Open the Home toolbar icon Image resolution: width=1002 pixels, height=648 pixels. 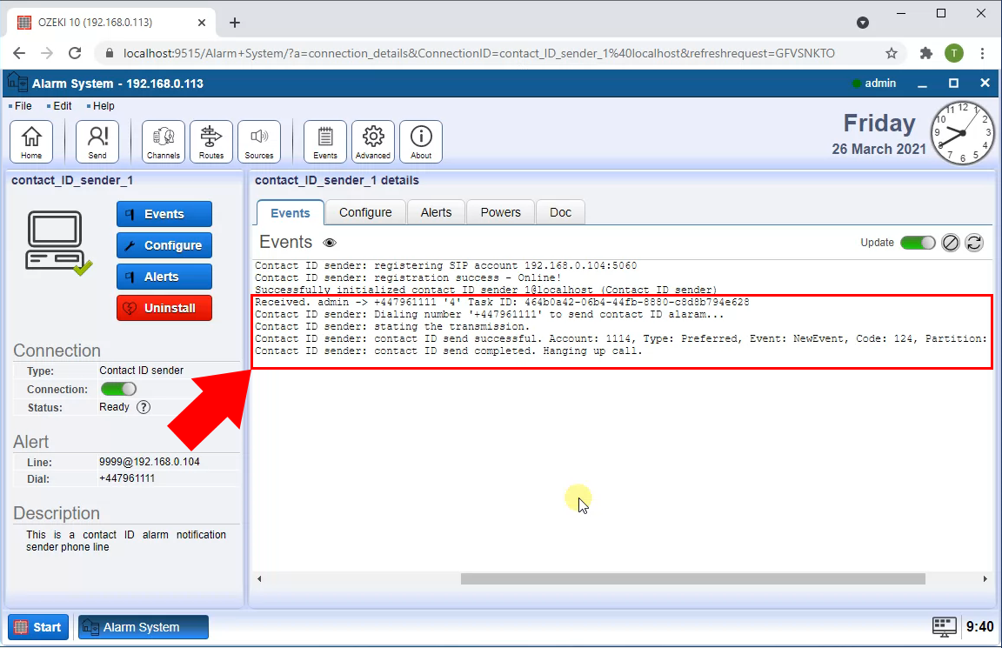coord(31,141)
